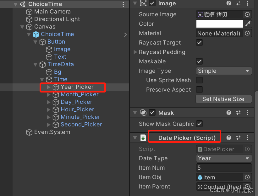Open the Material object picker for None (Material)
This screenshot has height=196, width=258.
tap(247, 33)
